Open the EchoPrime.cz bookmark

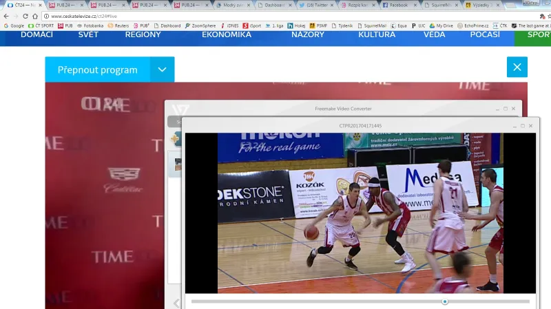pos(473,25)
